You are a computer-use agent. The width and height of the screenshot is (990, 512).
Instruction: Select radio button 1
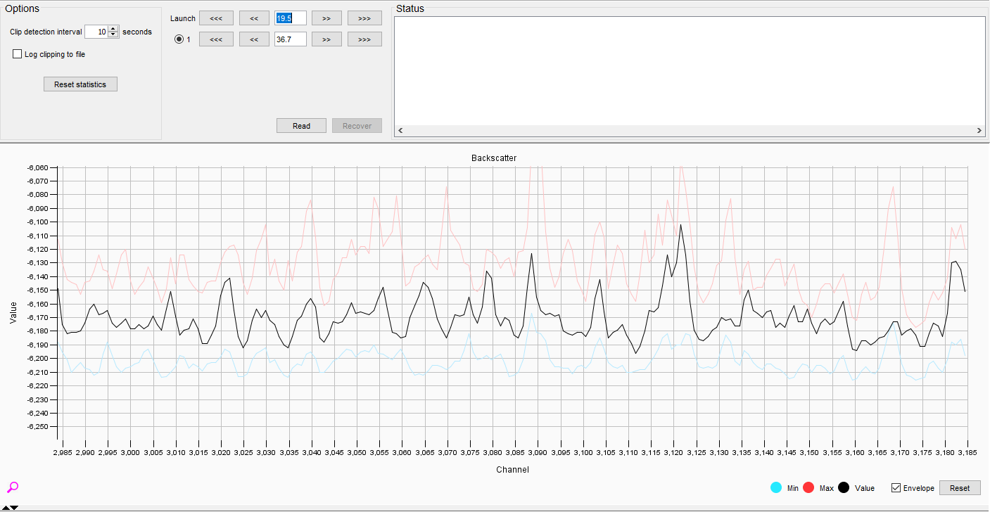coord(179,39)
